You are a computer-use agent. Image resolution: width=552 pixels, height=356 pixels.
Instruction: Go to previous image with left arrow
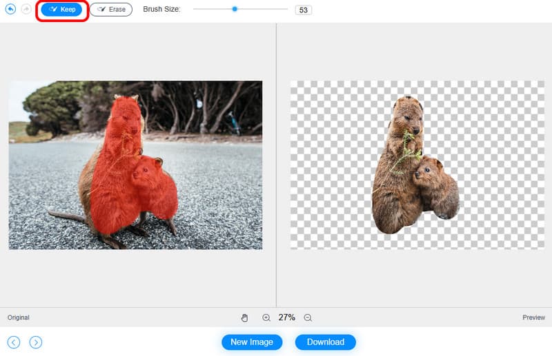(14, 342)
